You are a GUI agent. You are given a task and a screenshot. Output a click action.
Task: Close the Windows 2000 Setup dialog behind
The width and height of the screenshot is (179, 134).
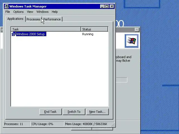tap(137, 30)
